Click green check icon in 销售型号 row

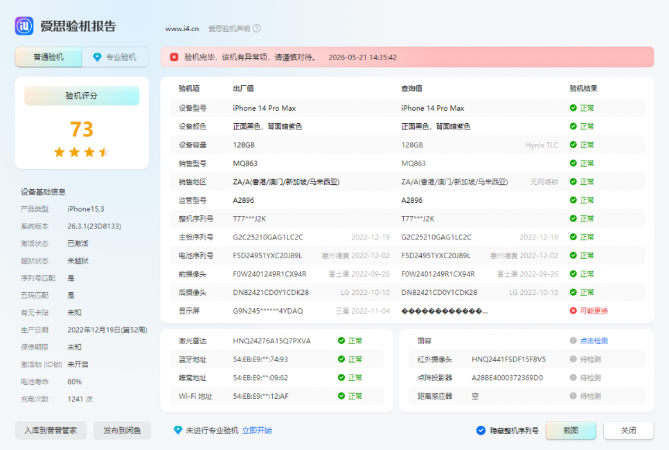573,163
